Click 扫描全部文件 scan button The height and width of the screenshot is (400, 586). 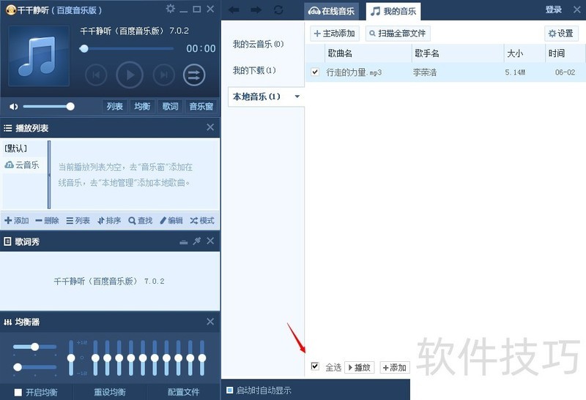click(x=398, y=34)
